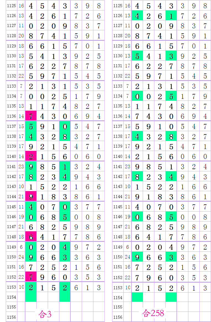211x322 pixels.
Task: Select row number 1125 in the left table
Action: tap(11, 6)
